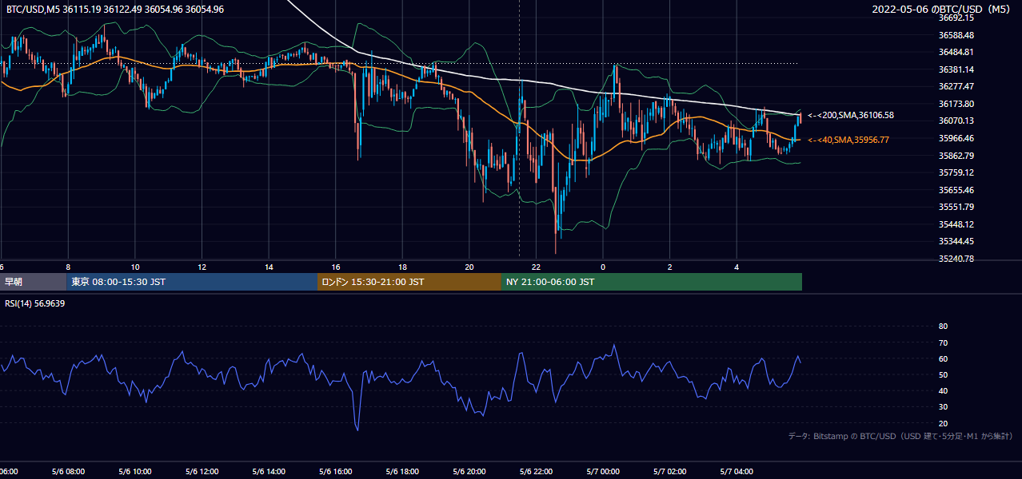
Task: Click price axis value 36588.48
Action: (x=956, y=35)
